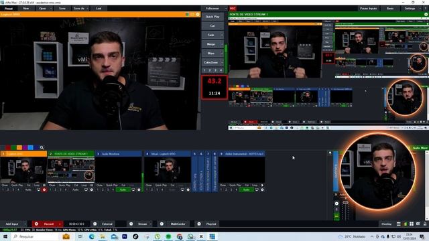Open stream settings gear next to the Stream button
This screenshot has height=241, width=429.
coord(131,224)
